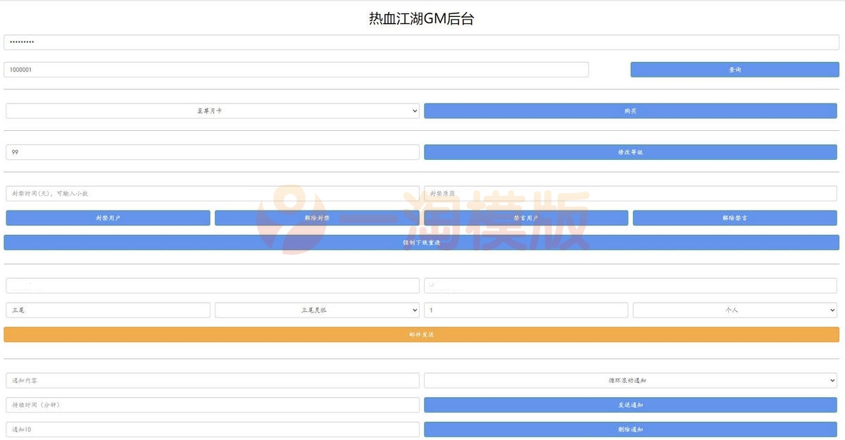Click the 购买 purchase button

coord(630,111)
